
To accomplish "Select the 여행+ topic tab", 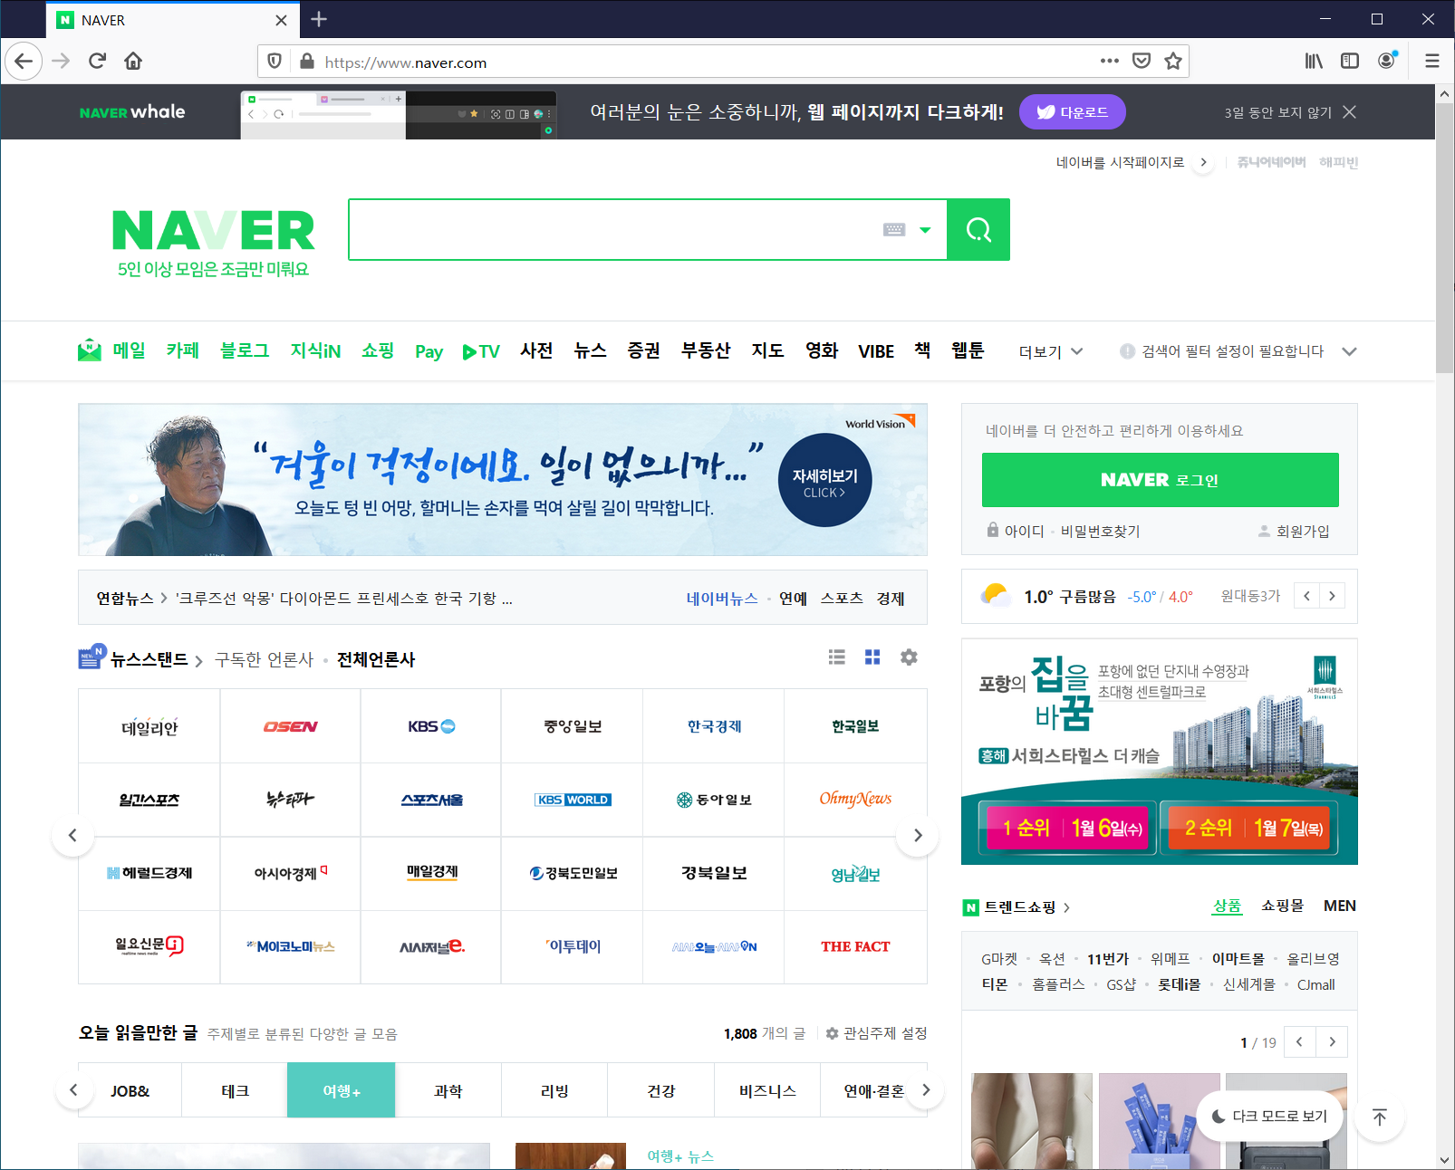I will 342,1090.
